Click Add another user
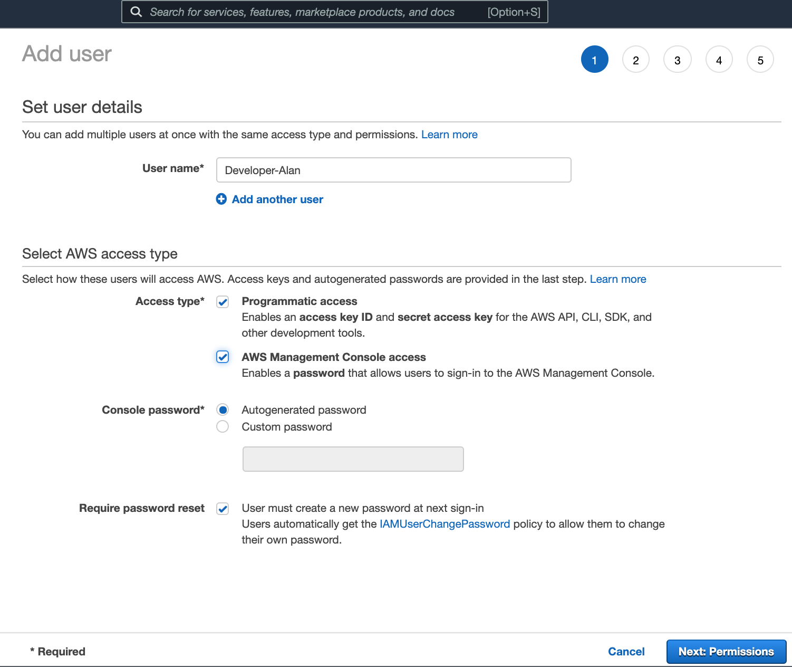Screen dimensions: 792x667 pyautogui.click(x=277, y=199)
